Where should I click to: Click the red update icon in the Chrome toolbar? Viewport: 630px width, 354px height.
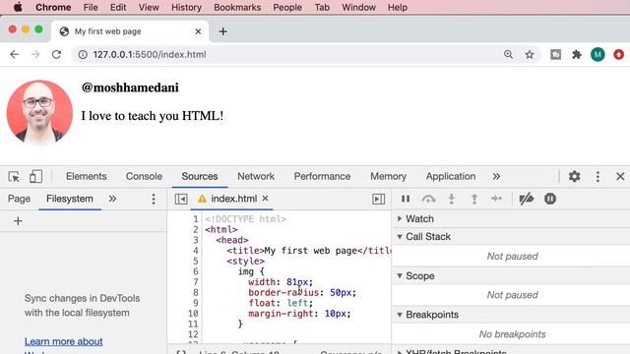[x=619, y=55]
